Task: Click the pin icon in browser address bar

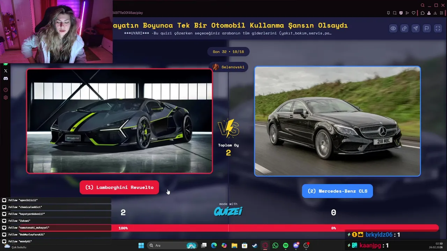Action: coord(388,13)
